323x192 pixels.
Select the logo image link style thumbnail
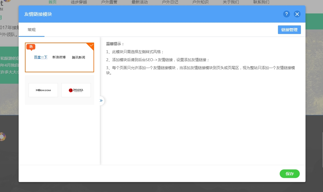pos(59,90)
